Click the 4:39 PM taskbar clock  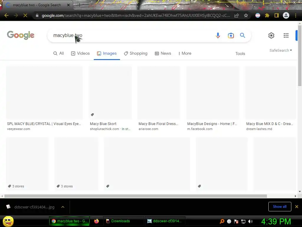click(276, 221)
